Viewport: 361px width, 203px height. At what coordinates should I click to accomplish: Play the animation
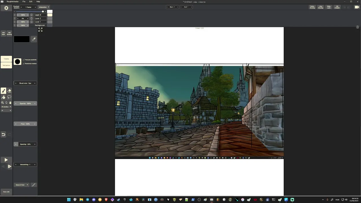point(6,160)
